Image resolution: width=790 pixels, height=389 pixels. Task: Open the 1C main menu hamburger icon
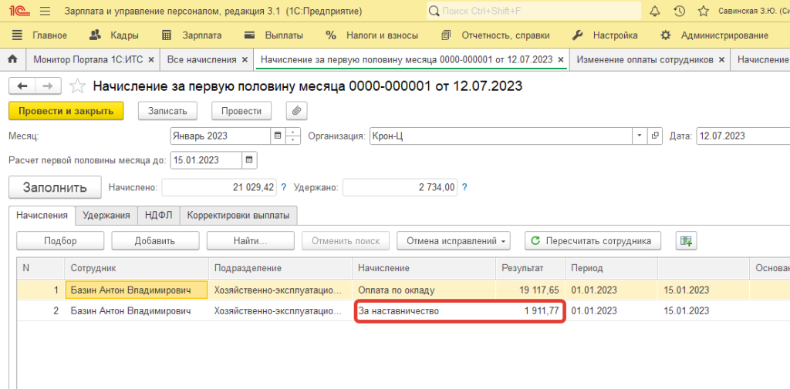(45, 11)
